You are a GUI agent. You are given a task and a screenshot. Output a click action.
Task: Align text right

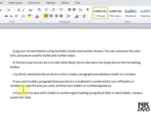coord(56,16)
